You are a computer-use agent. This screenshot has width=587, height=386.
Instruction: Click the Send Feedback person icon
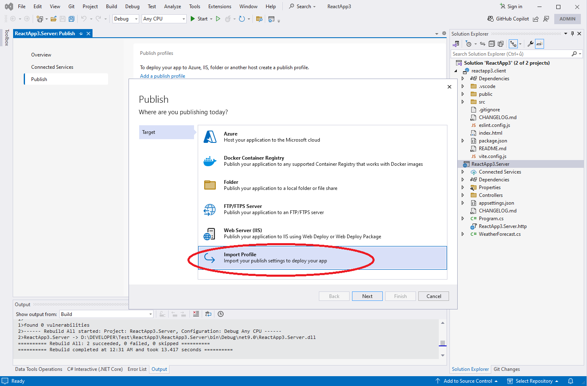(546, 19)
